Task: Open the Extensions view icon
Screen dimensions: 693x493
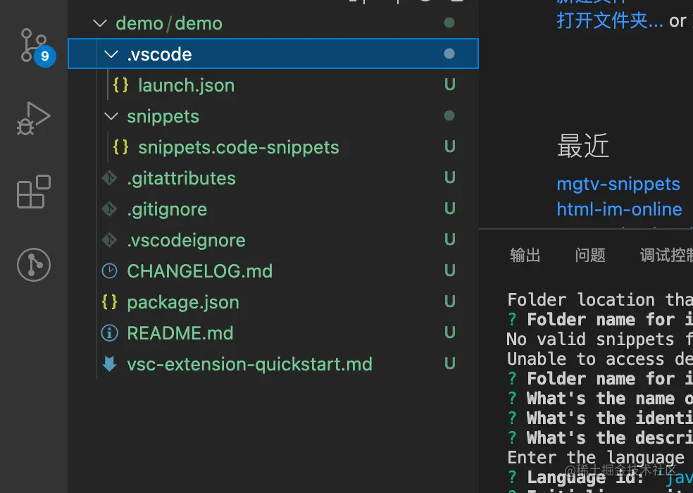Action: click(x=34, y=192)
